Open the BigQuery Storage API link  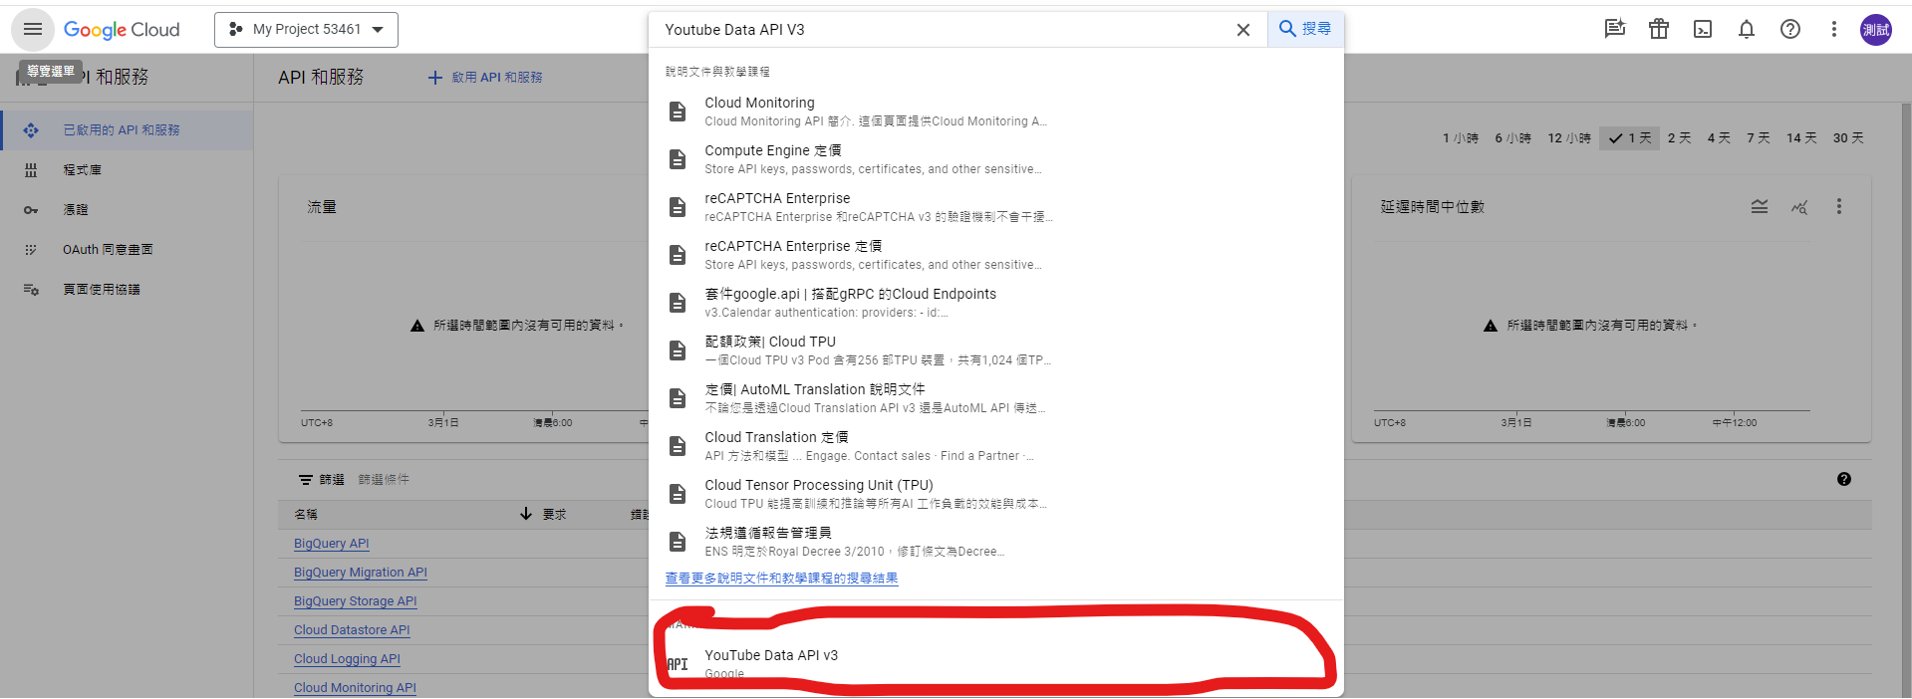(x=356, y=601)
